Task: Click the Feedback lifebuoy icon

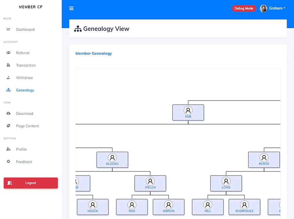Action: point(9,162)
